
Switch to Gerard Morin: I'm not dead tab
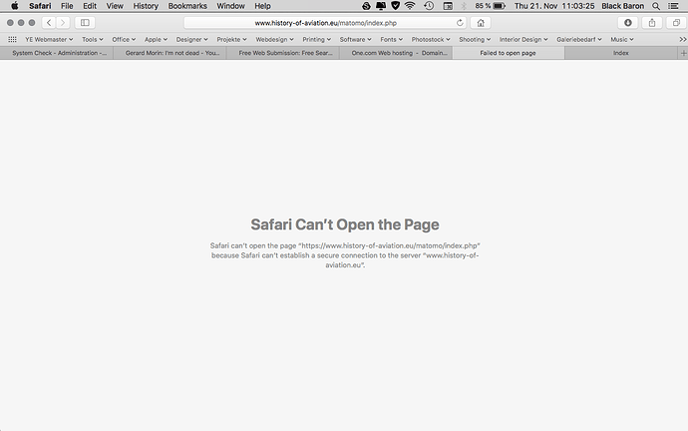tap(170, 53)
